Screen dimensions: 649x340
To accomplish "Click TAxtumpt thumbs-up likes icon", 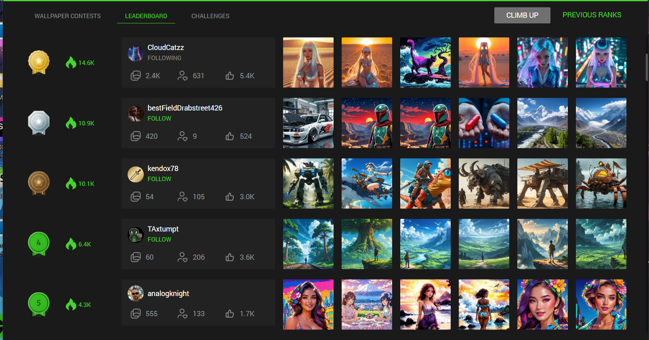I will tap(230, 257).
